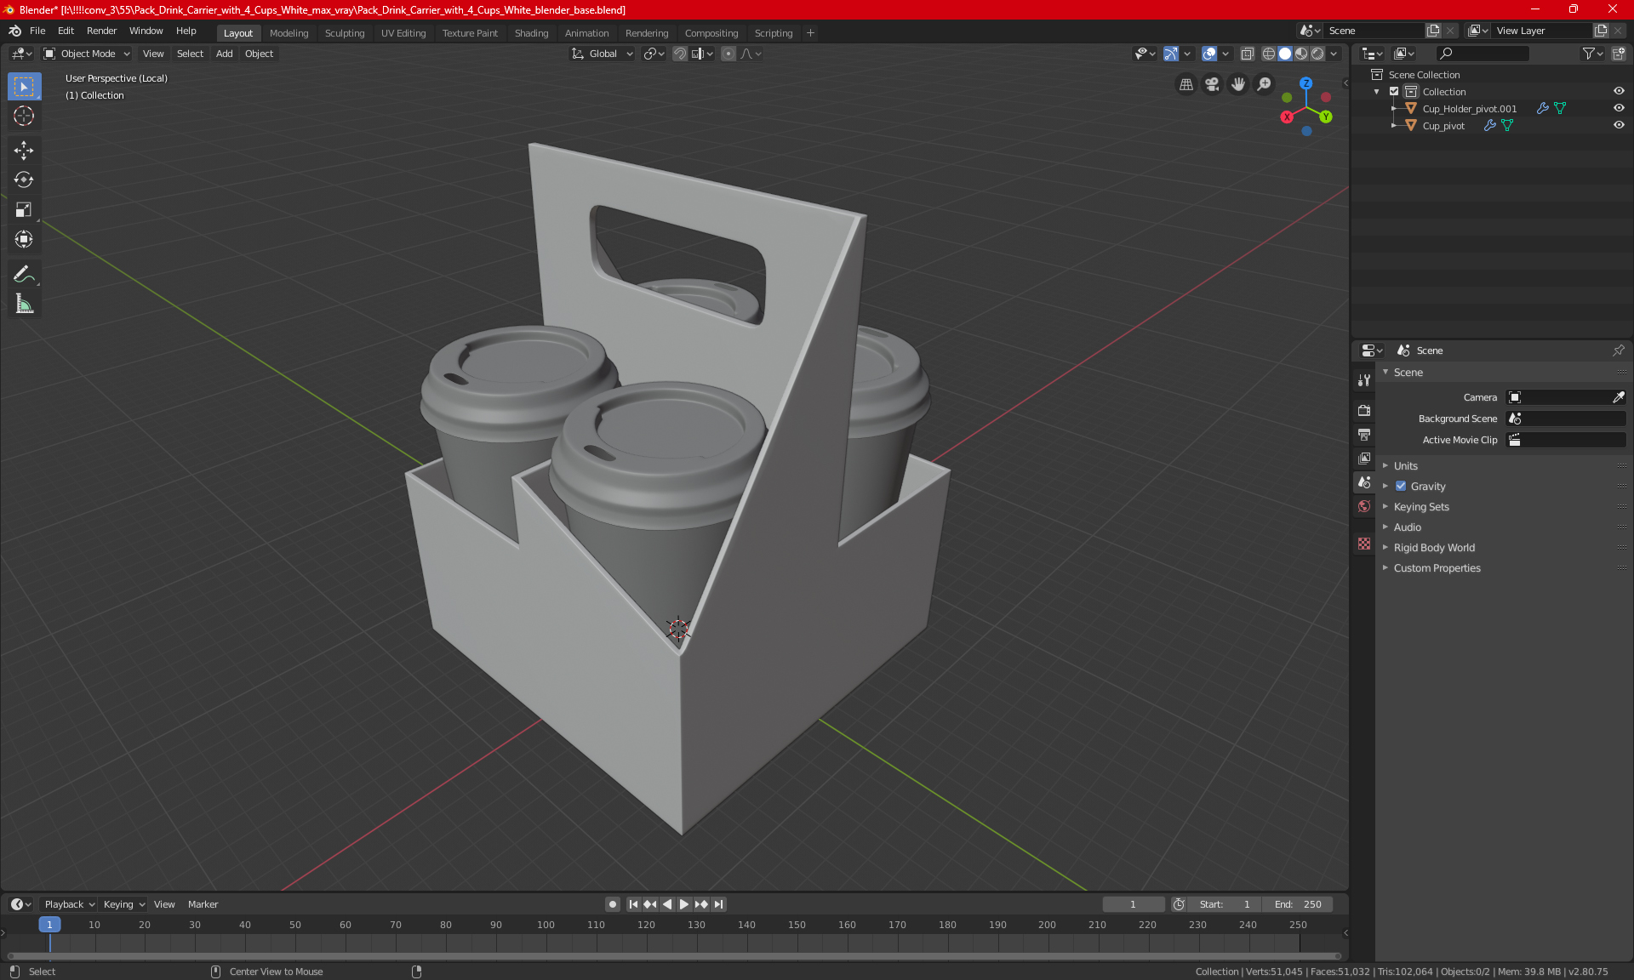Image resolution: width=1634 pixels, height=980 pixels.
Task: Select the Rotate tool
Action: click(x=24, y=179)
